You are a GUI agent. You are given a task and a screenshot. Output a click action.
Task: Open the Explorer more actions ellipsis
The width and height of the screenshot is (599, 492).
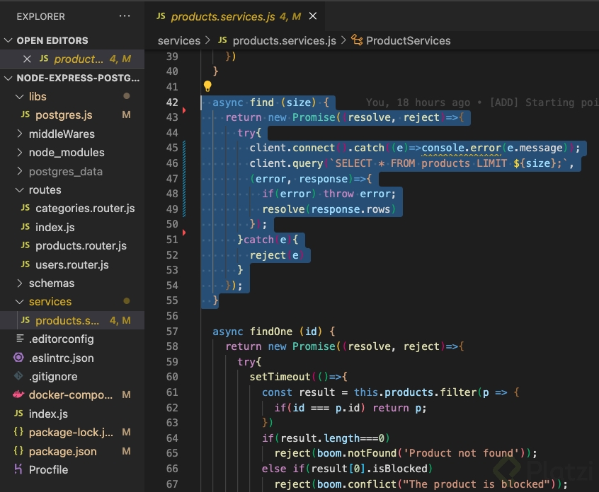[x=125, y=16]
